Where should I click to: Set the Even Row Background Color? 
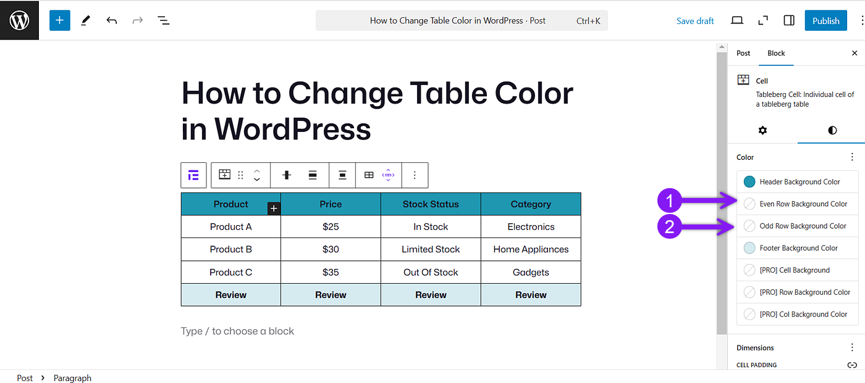tap(748, 204)
